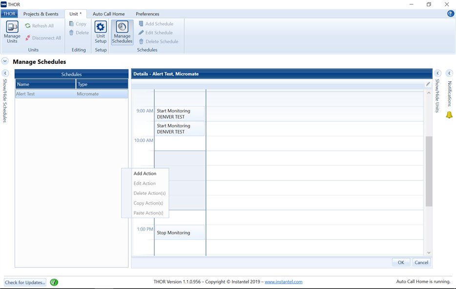The width and height of the screenshot is (456, 289).
Task: Click the schedule's vertical scrollbar thumb
Action: [429, 171]
